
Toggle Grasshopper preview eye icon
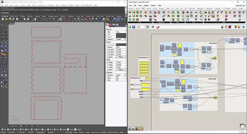[153, 27]
